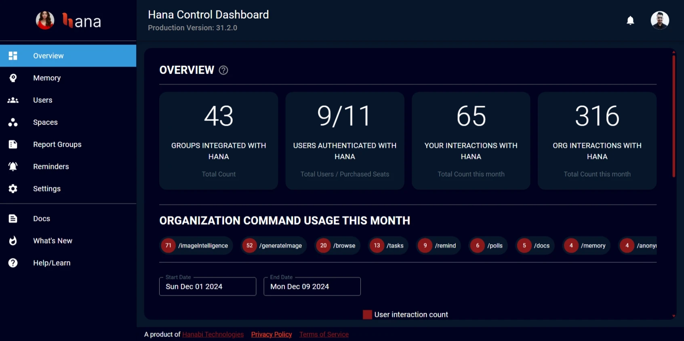Click the help icon next to OVERVIEW
This screenshot has height=341, width=684.
pos(223,70)
